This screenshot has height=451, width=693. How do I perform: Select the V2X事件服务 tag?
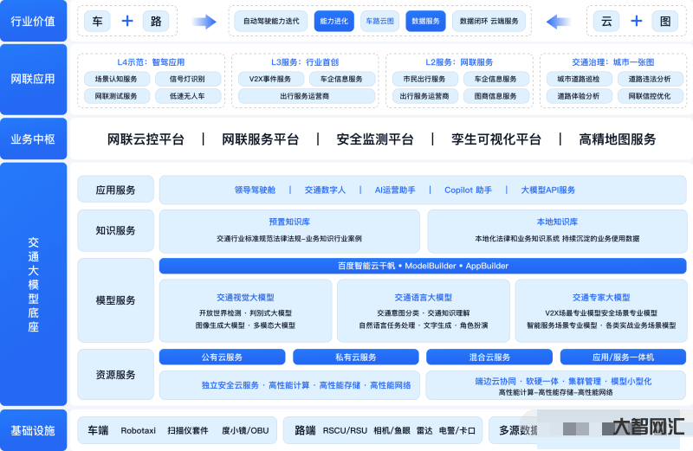point(270,79)
